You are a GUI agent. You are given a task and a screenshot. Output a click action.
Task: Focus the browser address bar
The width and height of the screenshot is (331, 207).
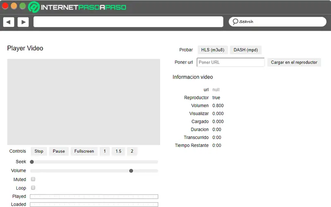click(x=128, y=22)
